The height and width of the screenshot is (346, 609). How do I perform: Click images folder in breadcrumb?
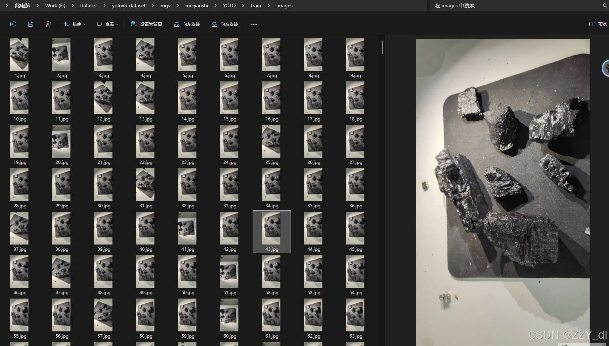click(x=284, y=5)
